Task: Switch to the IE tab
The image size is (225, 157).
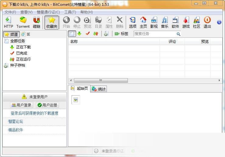Action: (x=26, y=34)
